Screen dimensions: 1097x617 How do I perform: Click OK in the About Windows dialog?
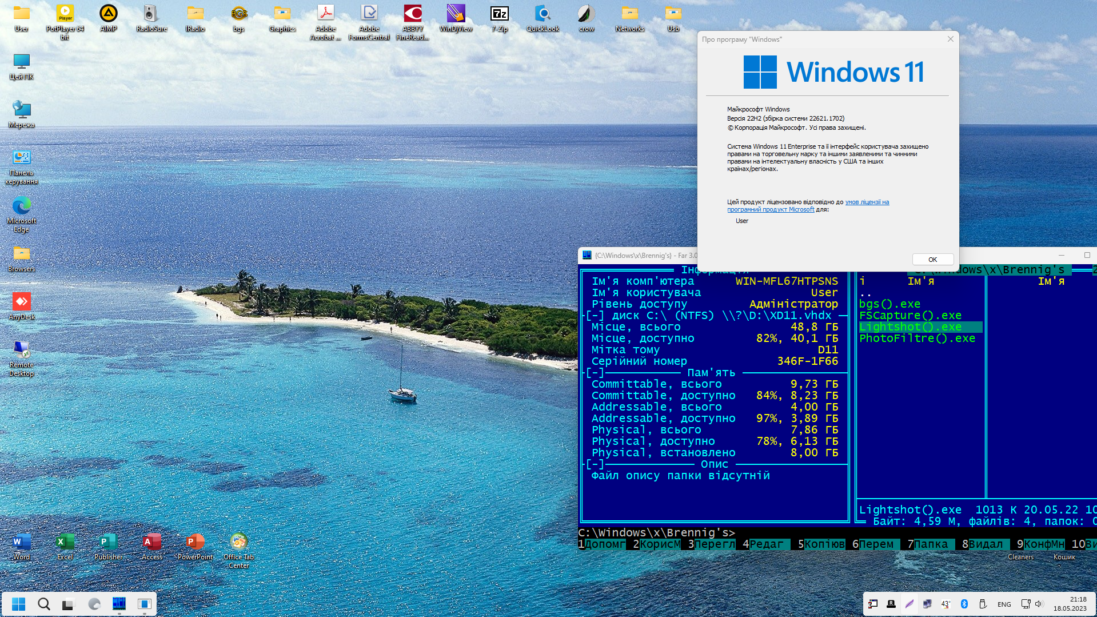pyautogui.click(x=932, y=260)
